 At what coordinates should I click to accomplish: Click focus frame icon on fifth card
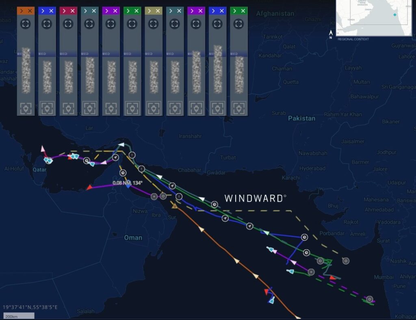[x=110, y=24]
